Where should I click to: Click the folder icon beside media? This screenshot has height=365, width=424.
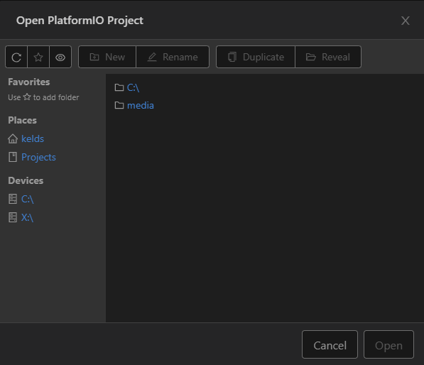(x=119, y=105)
